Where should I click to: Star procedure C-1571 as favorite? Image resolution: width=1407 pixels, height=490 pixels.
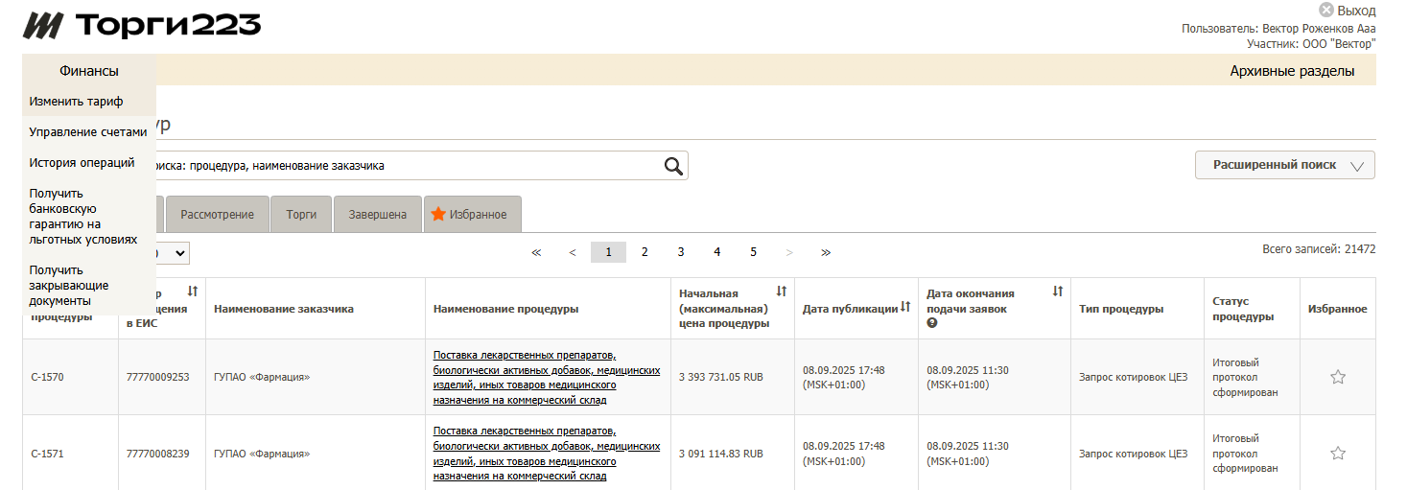click(x=1337, y=453)
